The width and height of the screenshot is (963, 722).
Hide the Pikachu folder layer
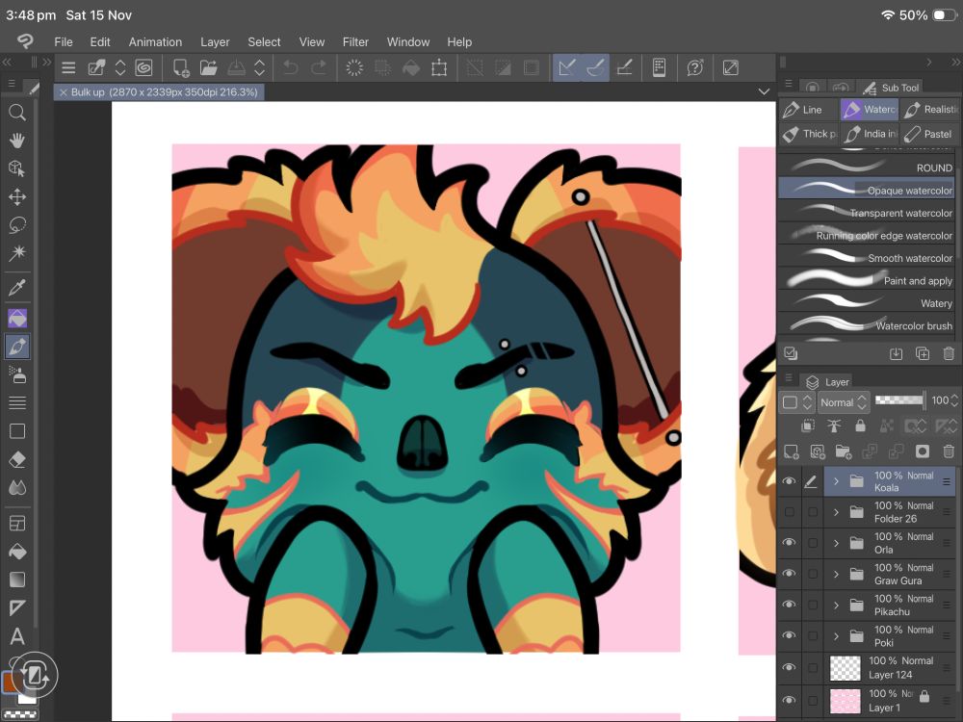(790, 605)
